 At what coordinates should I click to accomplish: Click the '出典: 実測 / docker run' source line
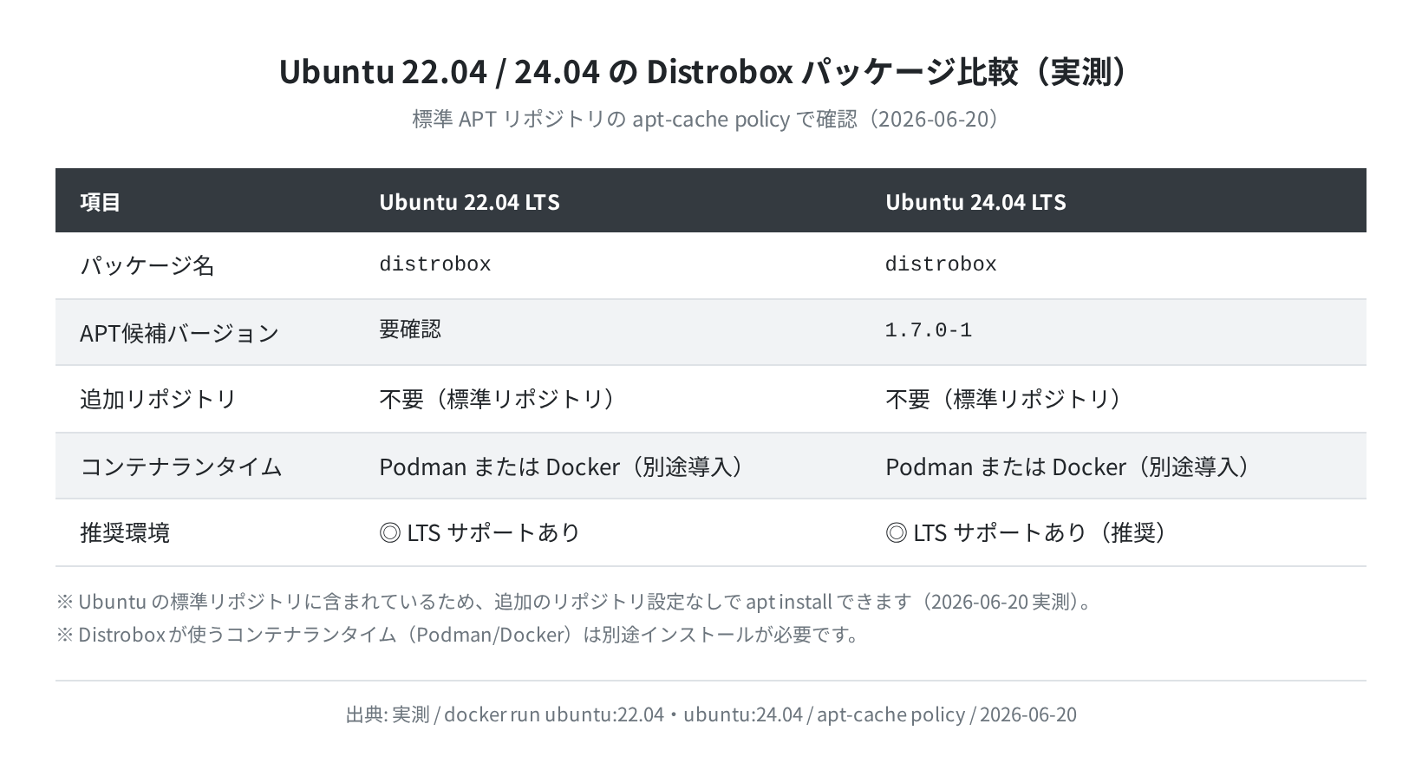click(x=711, y=714)
